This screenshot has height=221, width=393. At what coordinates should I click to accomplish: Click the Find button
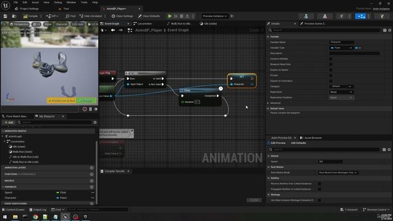(x=71, y=16)
